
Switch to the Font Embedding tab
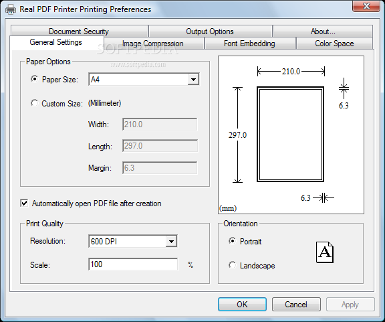pos(250,44)
